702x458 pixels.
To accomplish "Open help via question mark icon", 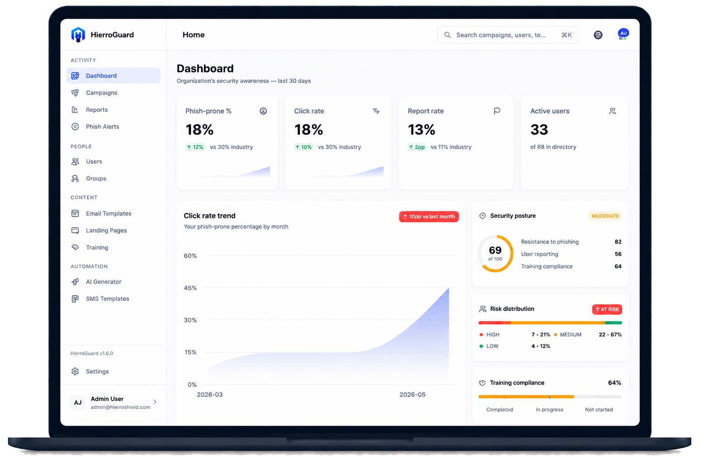I will [x=598, y=35].
